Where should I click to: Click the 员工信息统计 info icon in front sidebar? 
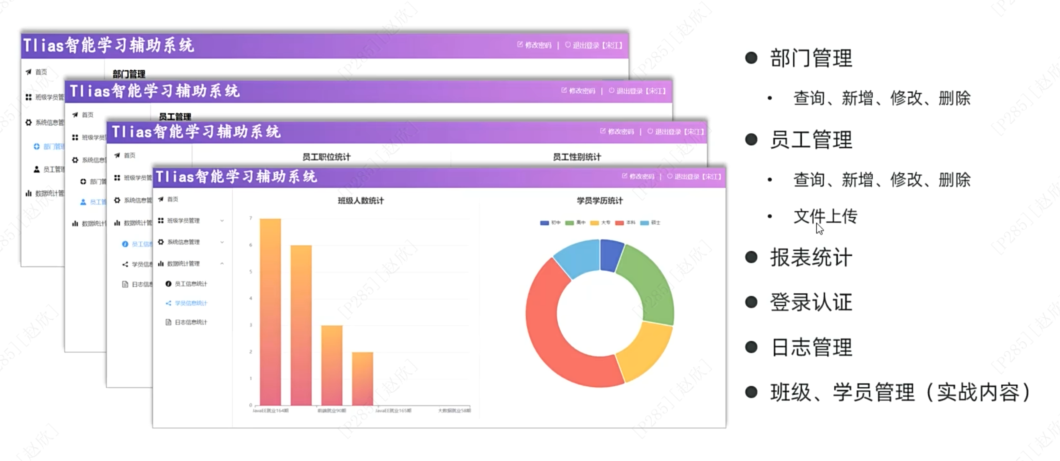[168, 284]
